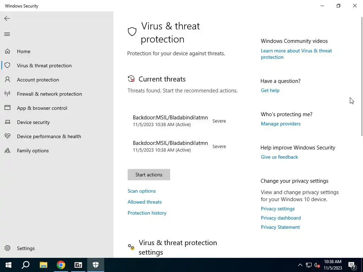Open Learn more about Virus & threat protection

pos(296,54)
